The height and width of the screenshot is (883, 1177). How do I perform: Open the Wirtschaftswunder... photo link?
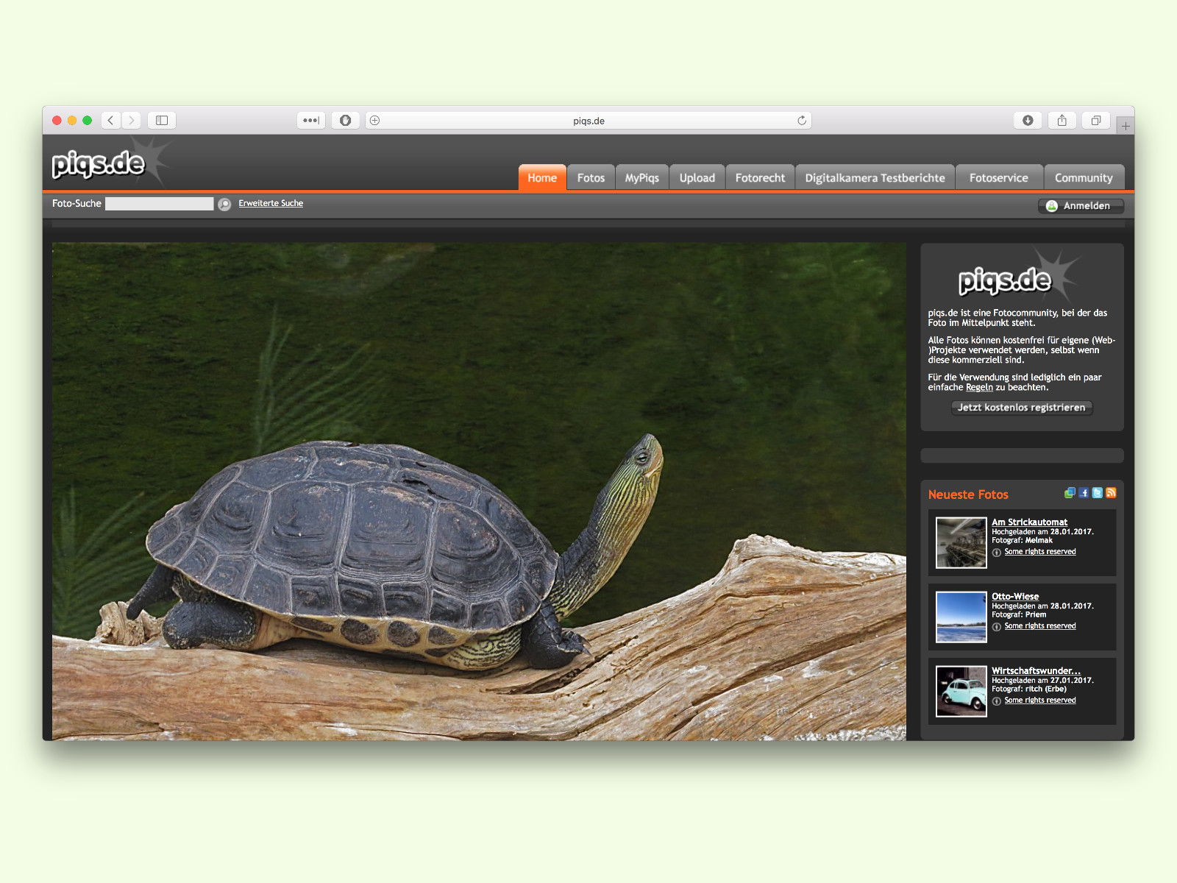coord(1036,670)
